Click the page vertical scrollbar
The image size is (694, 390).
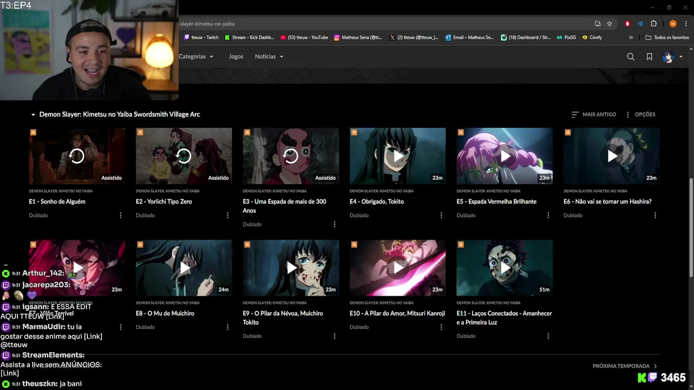(x=691, y=227)
